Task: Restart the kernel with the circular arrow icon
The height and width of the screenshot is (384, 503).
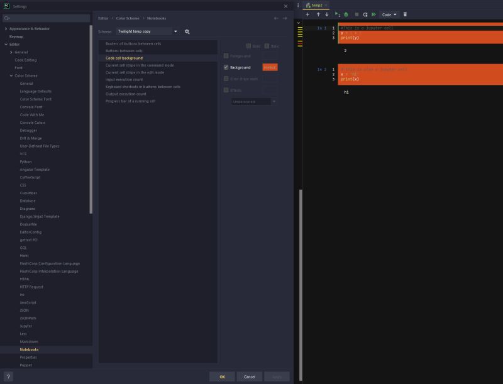Action: click(365, 14)
